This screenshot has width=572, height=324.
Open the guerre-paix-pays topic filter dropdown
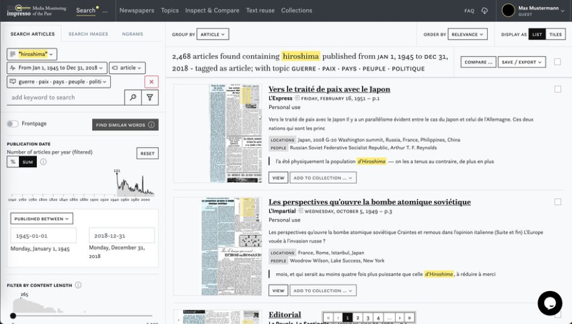coord(58,82)
